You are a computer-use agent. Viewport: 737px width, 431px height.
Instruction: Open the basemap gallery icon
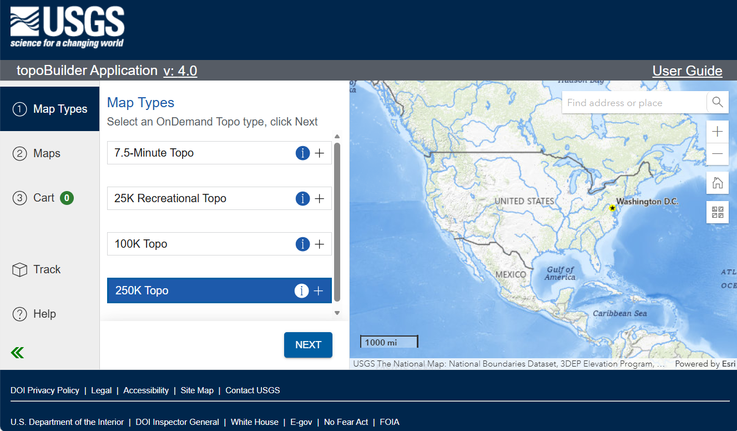tap(717, 212)
